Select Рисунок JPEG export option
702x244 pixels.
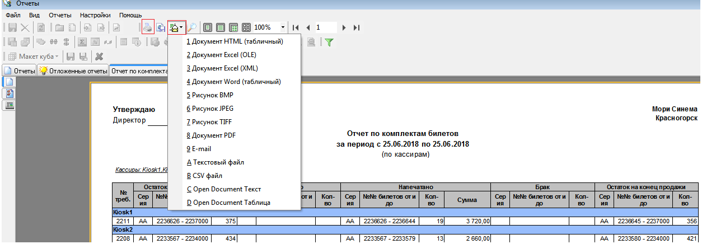click(234, 109)
